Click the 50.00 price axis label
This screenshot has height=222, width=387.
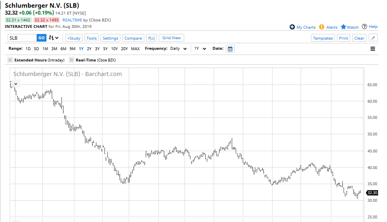coord(372,134)
